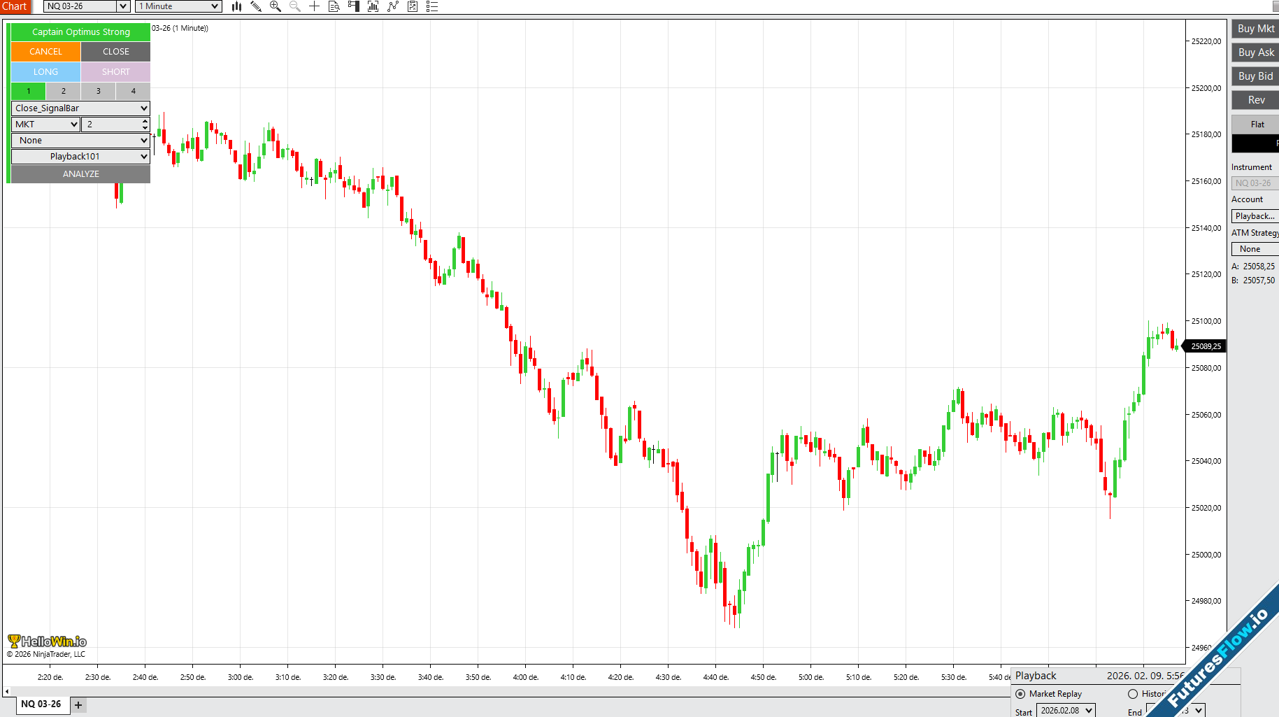Select the drawing tools pencil icon
Image resolution: width=1279 pixels, height=717 pixels.
click(256, 6)
